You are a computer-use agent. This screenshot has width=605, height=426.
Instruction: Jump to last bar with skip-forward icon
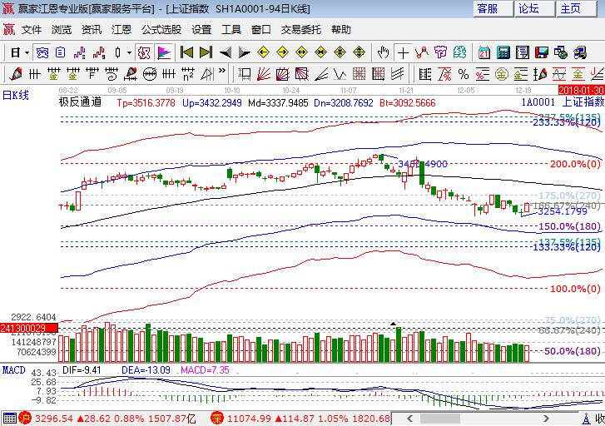pyautogui.click(x=206, y=52)
